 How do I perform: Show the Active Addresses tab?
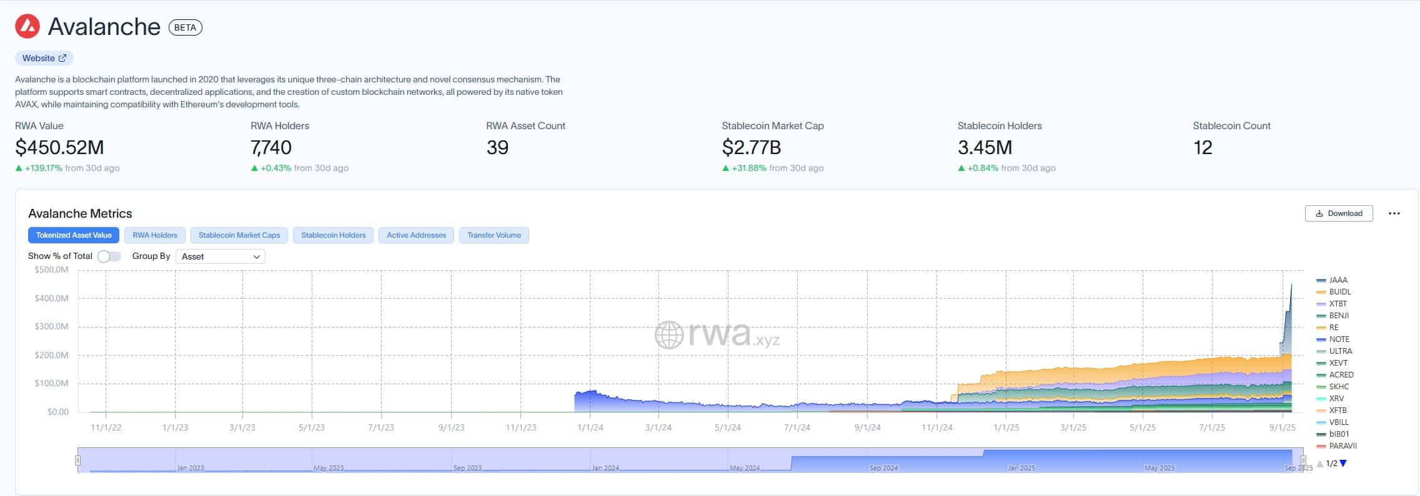point(416,235)
